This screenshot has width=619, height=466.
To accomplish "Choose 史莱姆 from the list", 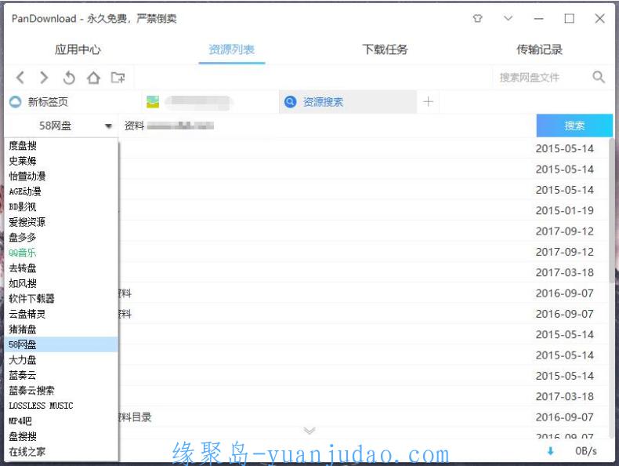I will [x=61, y=161].
